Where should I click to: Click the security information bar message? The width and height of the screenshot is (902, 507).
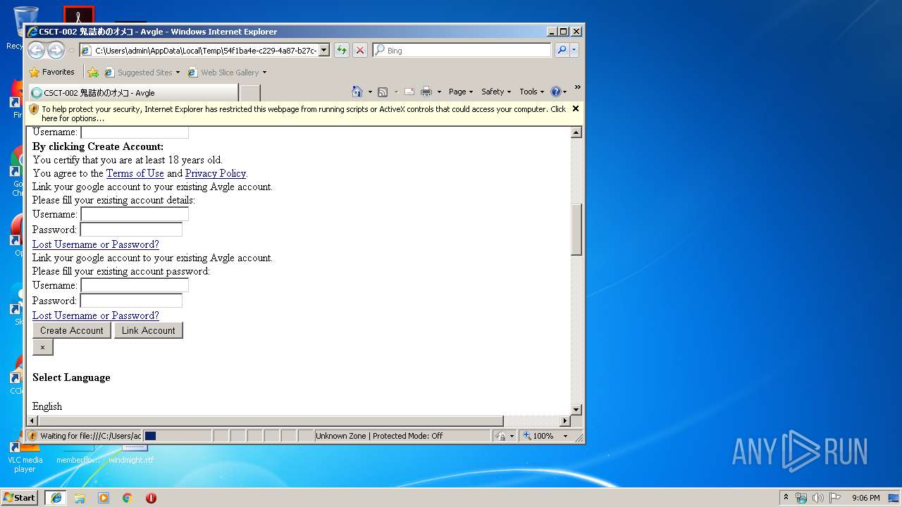pos(303,113)
